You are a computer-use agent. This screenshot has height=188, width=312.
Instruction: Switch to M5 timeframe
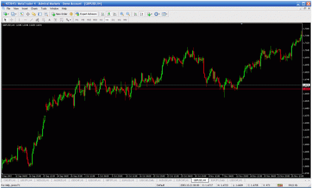pyautogui.click(x=83, y=20)
